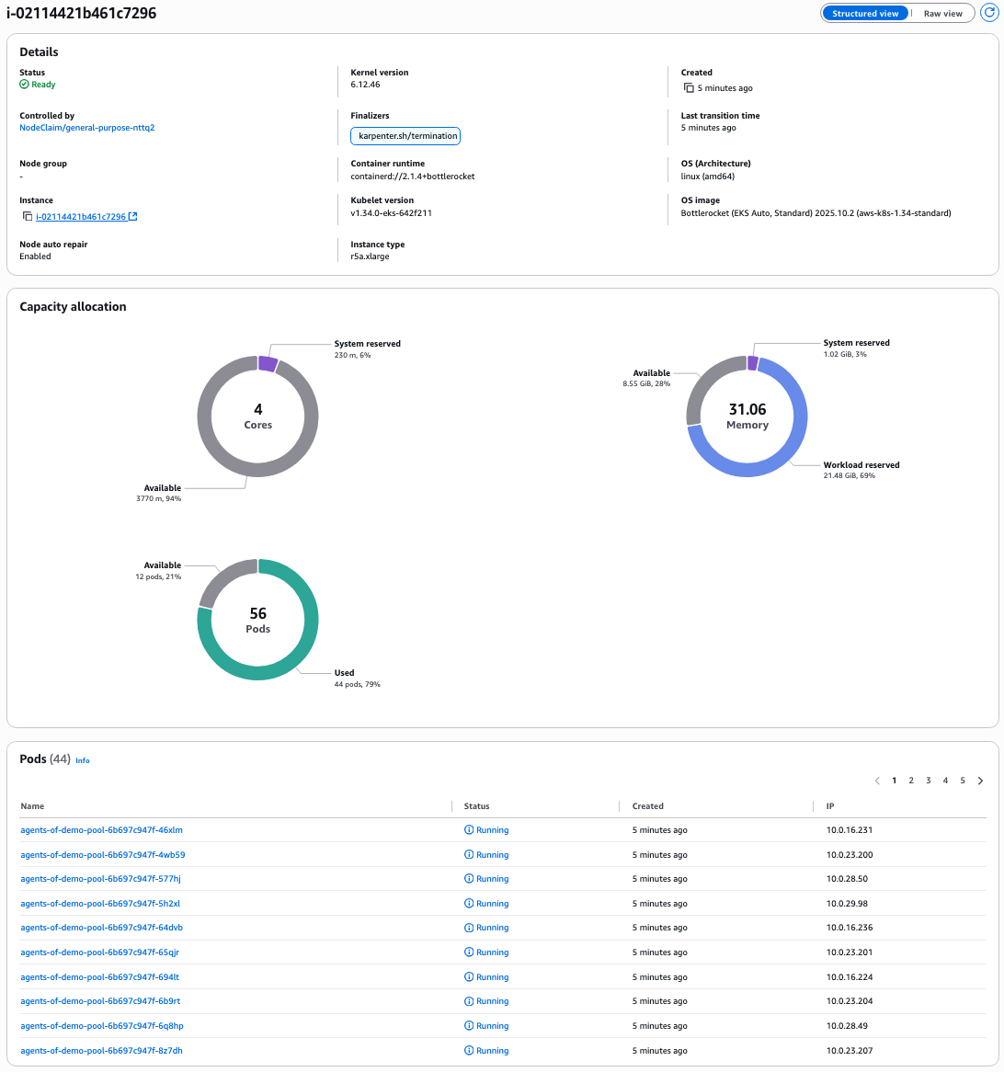Open the NodeClaim general-purpose-nttq2 link
Image resolution: width=1004 pixels, height=1072 pixels.
click(86, 127)
